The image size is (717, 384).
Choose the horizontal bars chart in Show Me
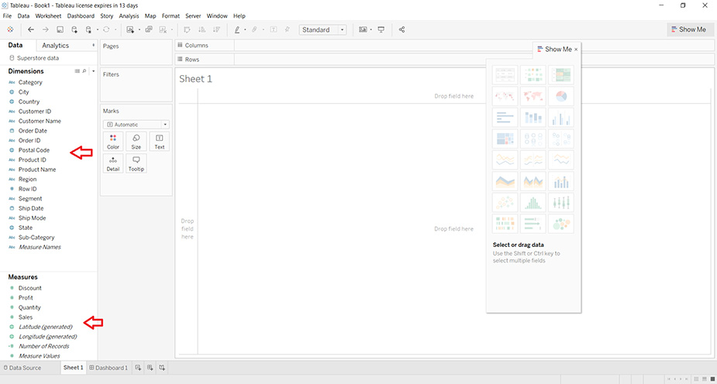coord(505,118)
